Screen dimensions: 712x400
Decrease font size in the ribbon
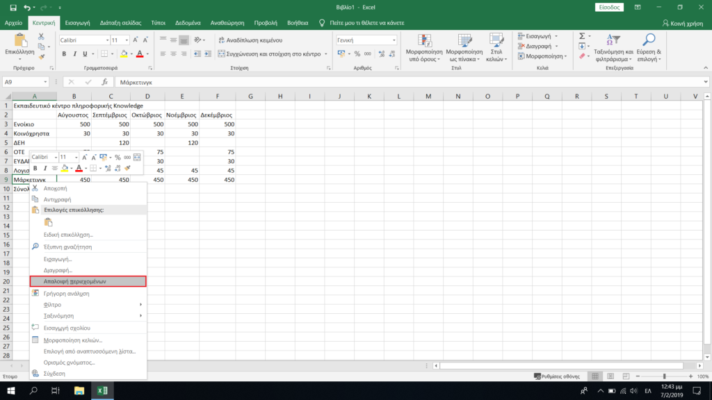click(x=145, y=40)
